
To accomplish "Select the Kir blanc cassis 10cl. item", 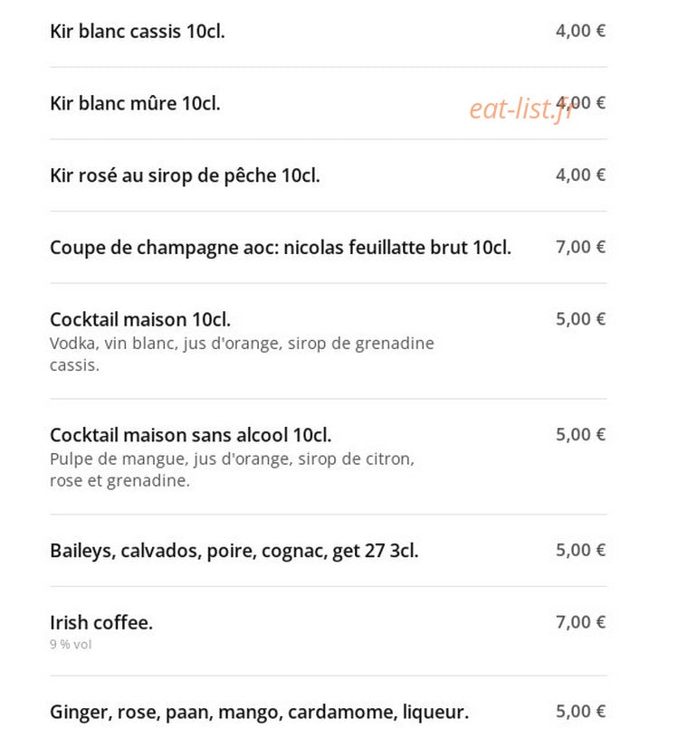I will click(138, 32).
